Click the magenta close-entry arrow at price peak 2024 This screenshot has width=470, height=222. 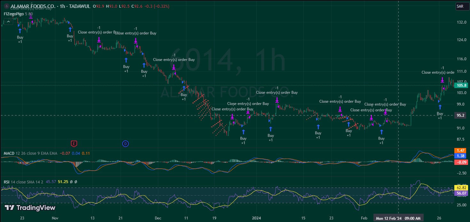(277, 100)
